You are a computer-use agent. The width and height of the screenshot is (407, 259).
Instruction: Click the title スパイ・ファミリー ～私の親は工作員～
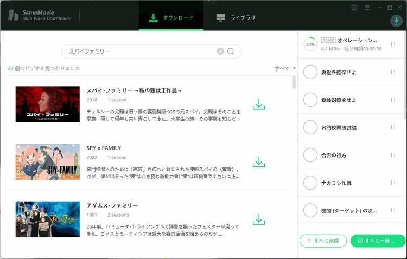tap(134, 90)
